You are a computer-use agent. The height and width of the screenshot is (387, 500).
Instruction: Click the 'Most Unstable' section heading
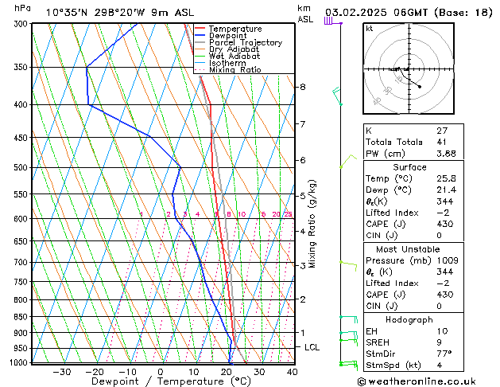[x=408, y=249]
